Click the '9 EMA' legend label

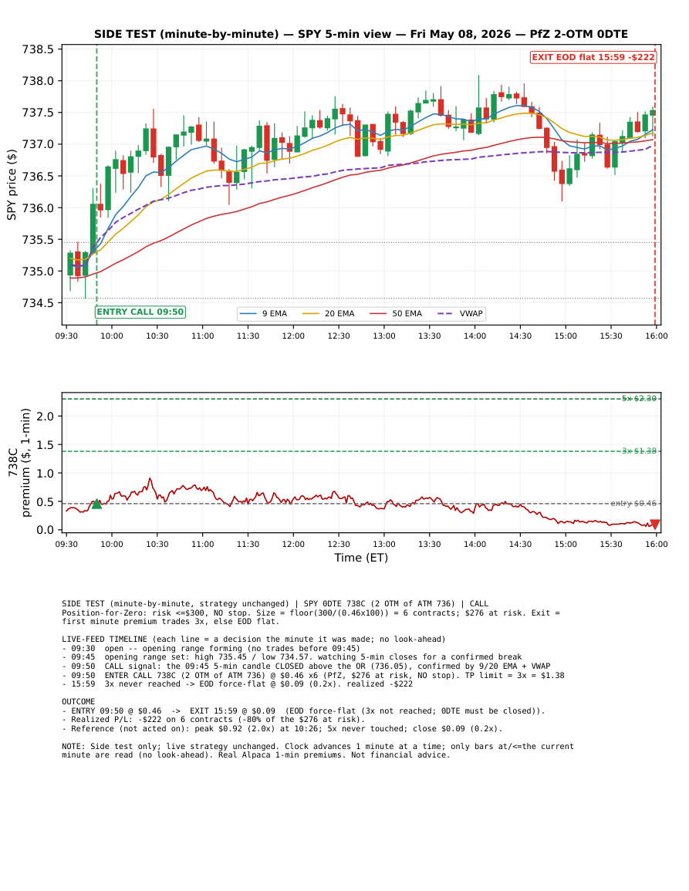click(x=275, y=314)
